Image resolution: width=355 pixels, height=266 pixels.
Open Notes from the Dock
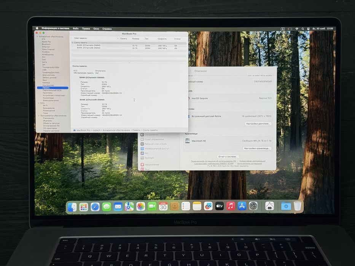[197, 206]
